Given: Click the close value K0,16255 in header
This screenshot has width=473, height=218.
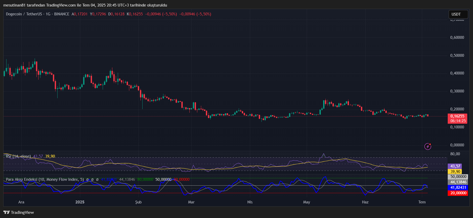Looking at the screenshot, I should 135,14.
